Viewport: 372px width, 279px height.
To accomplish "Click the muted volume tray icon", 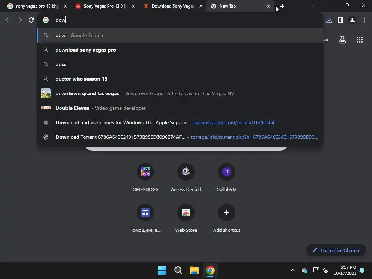I will [325, 270].
